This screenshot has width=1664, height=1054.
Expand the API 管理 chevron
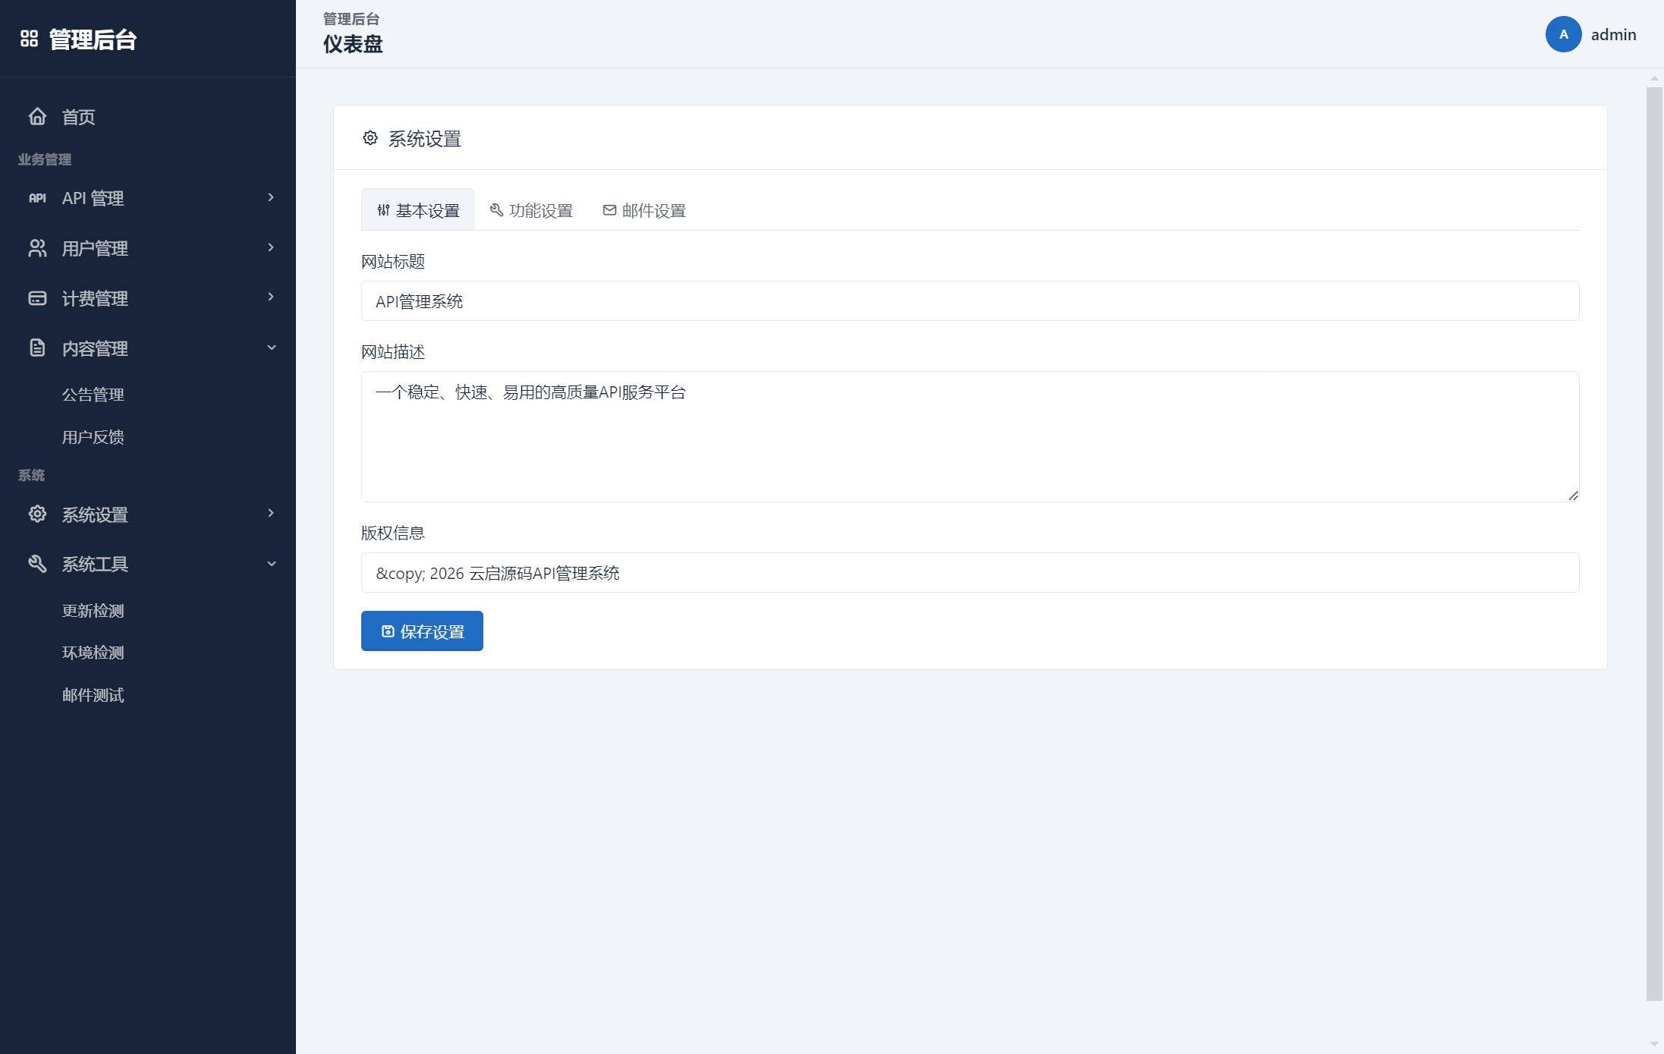tap(271, 197)
